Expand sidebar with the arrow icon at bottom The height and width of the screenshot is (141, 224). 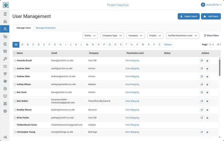5,137
